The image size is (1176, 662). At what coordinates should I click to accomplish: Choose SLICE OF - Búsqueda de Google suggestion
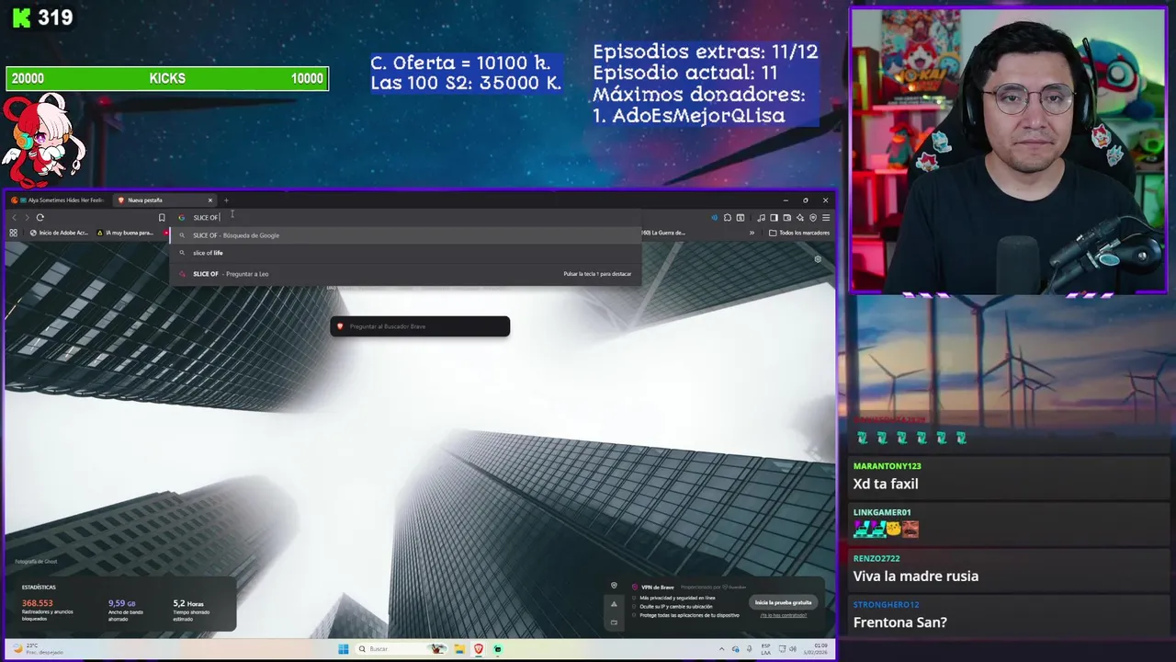coord(404,235)
